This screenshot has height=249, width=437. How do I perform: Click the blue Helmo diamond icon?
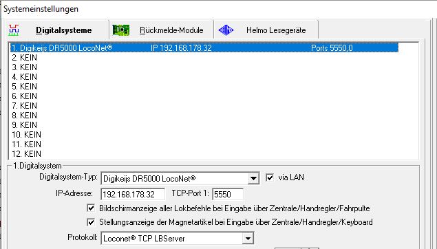tap(226, 30)
